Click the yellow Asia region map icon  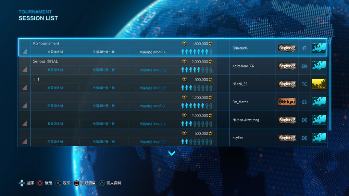[x=319, y=84]
